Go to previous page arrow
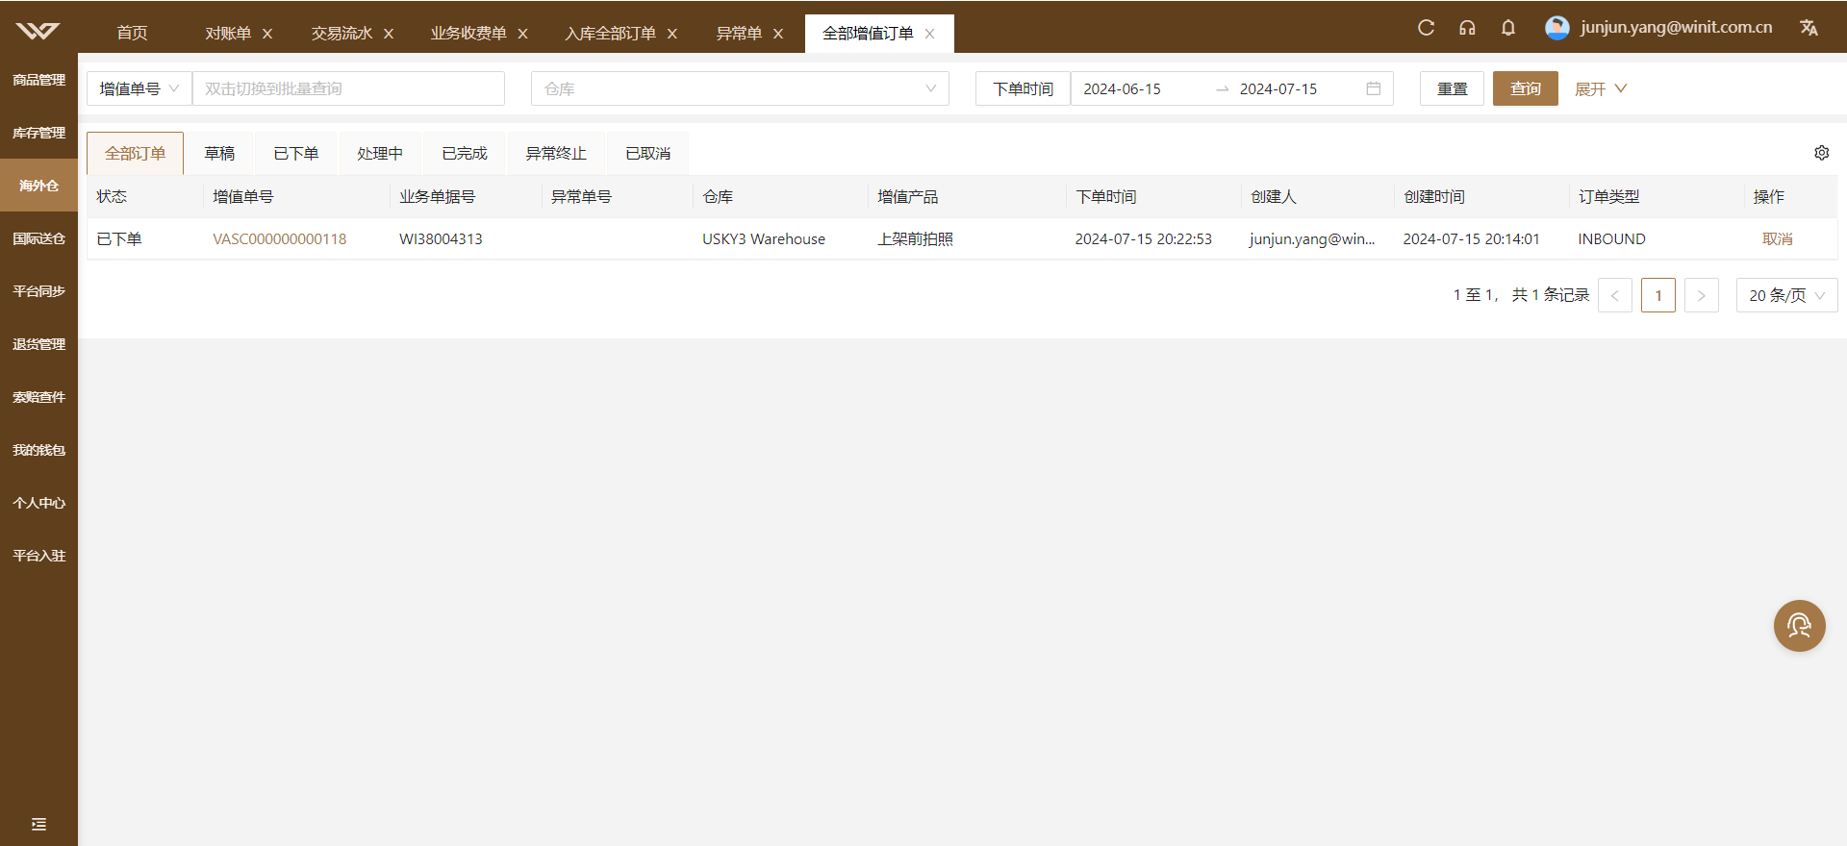 pyautogui.click(x=1615, y=295)
